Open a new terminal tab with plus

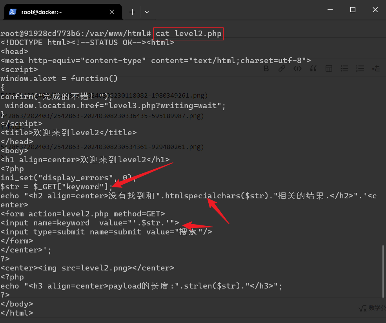[x=132, y=12]
